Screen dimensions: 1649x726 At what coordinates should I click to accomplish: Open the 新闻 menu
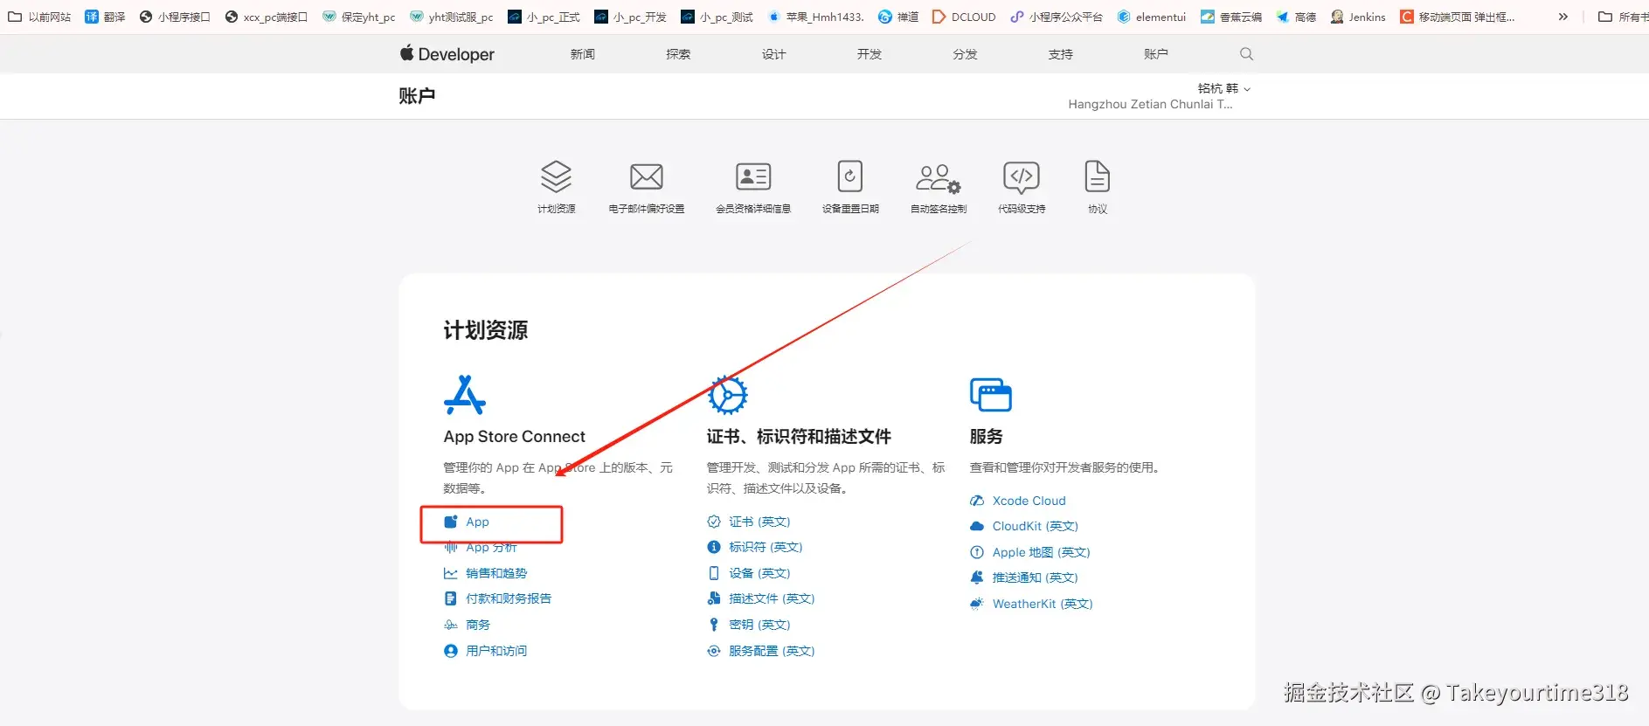(583, 54)
